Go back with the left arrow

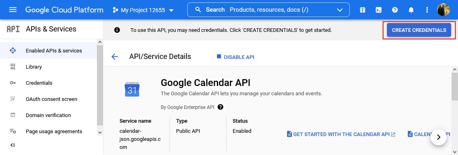tap(115, 57)
